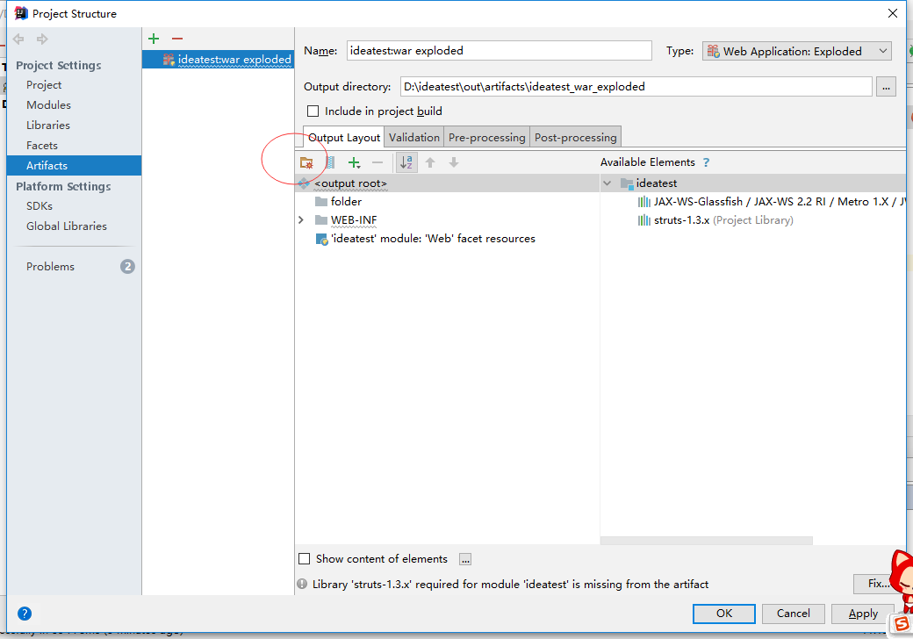Open the Post-processing tab
Image resolution: width=913 pixels, height=639 pixels.
pyautogui.click(x=575, y=137)
